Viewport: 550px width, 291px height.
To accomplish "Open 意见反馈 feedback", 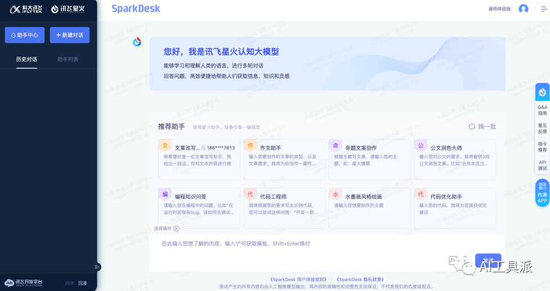I will tap(542, 128).
